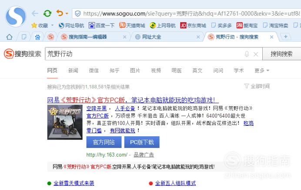Click the orange undo arrow icon
The height and width of the screenshot is (190, 301).
(x=60, y=13)
